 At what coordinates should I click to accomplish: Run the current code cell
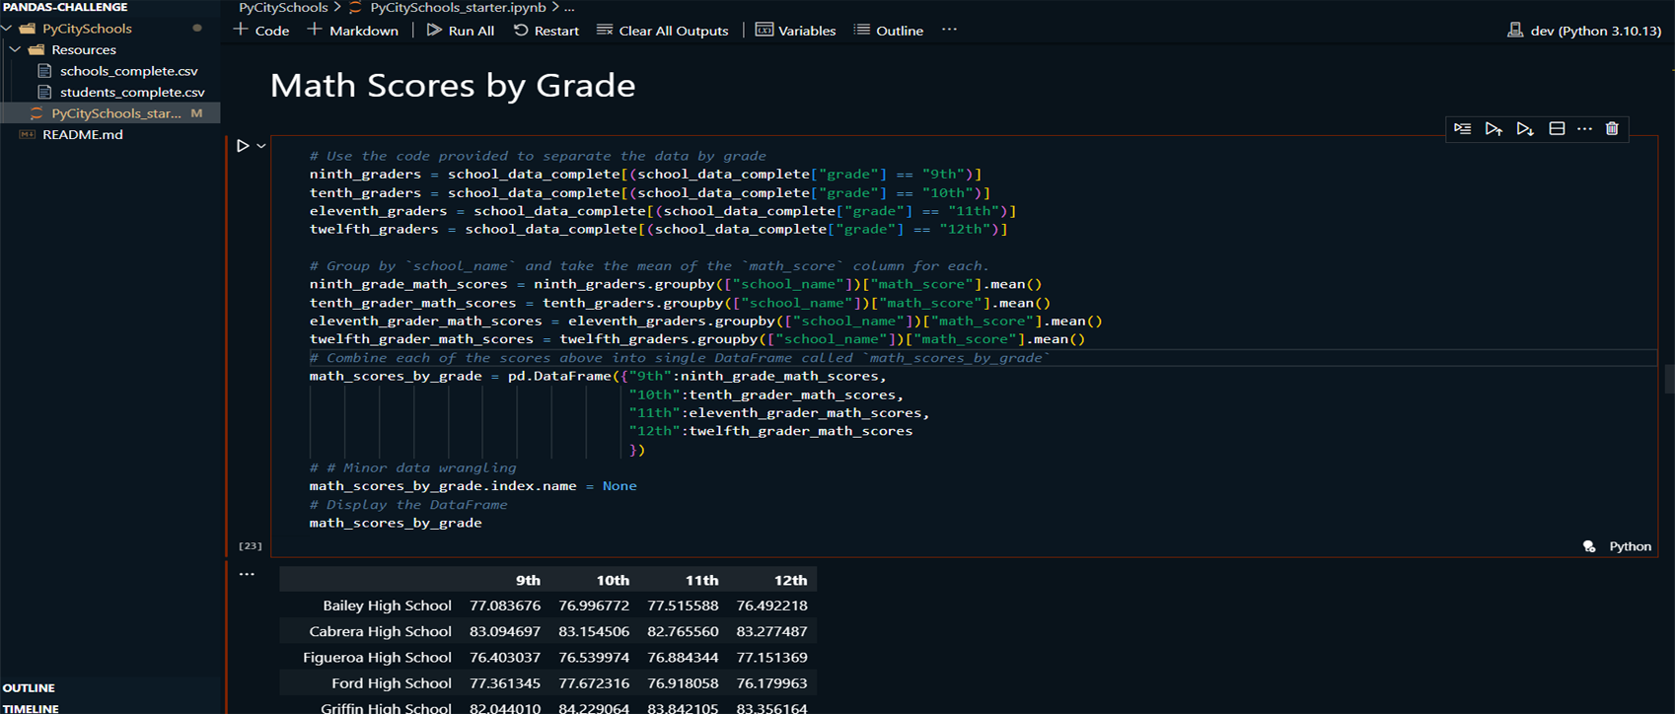pos(243,146)
